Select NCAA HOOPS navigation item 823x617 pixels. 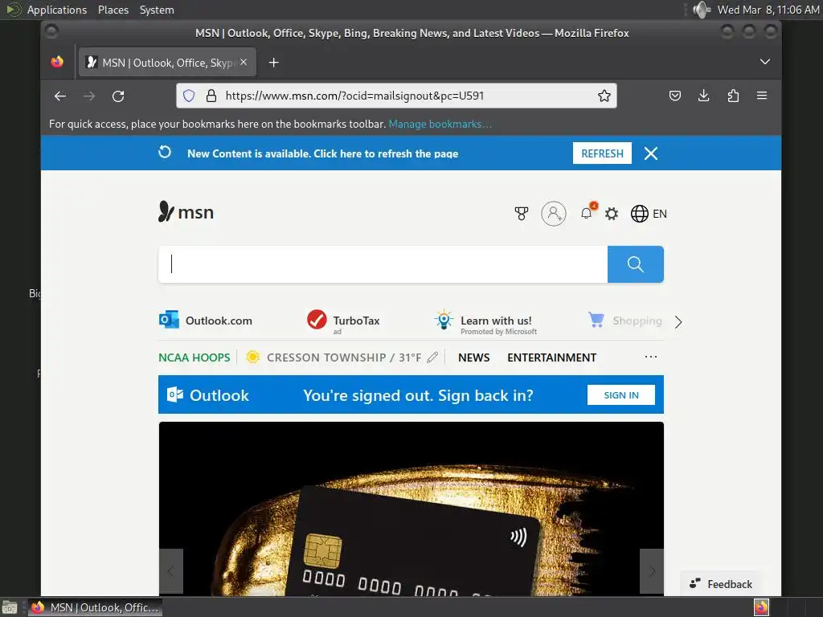194,358
